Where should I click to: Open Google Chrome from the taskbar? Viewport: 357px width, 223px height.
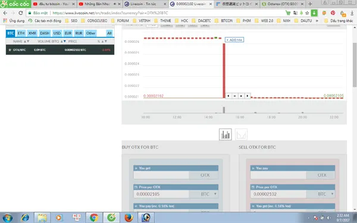[x=94, y=218]
